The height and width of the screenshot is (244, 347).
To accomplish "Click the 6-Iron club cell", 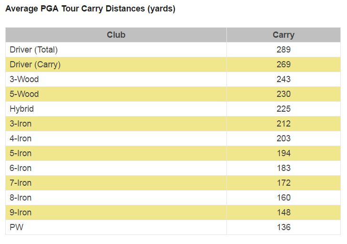I will [x=20, y=168].
